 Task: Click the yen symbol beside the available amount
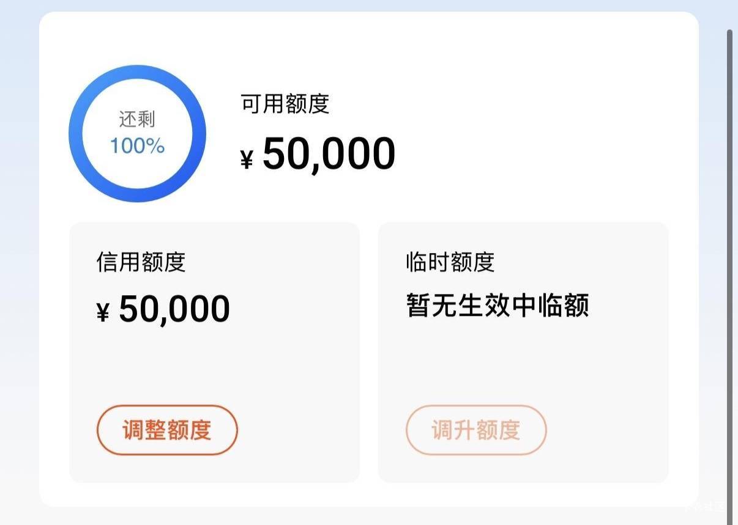[x=247, y=160]
